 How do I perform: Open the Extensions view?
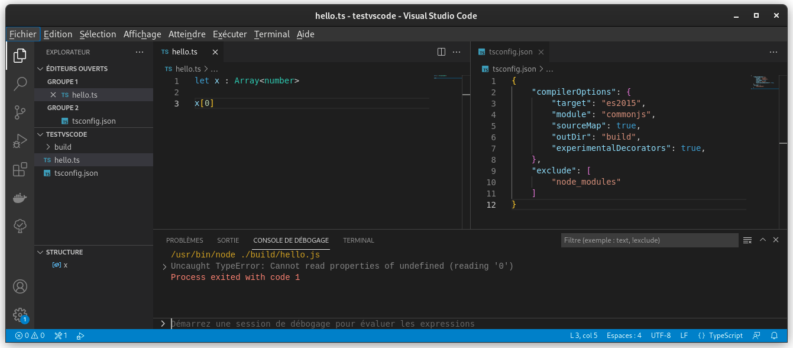(x=20, y=169)
